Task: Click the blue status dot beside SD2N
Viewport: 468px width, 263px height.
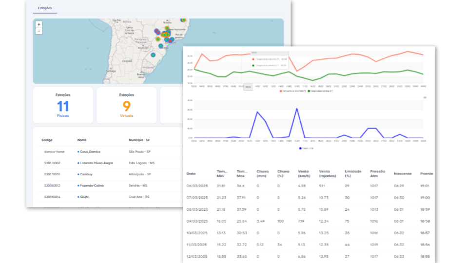Action: tap(78, 197)
